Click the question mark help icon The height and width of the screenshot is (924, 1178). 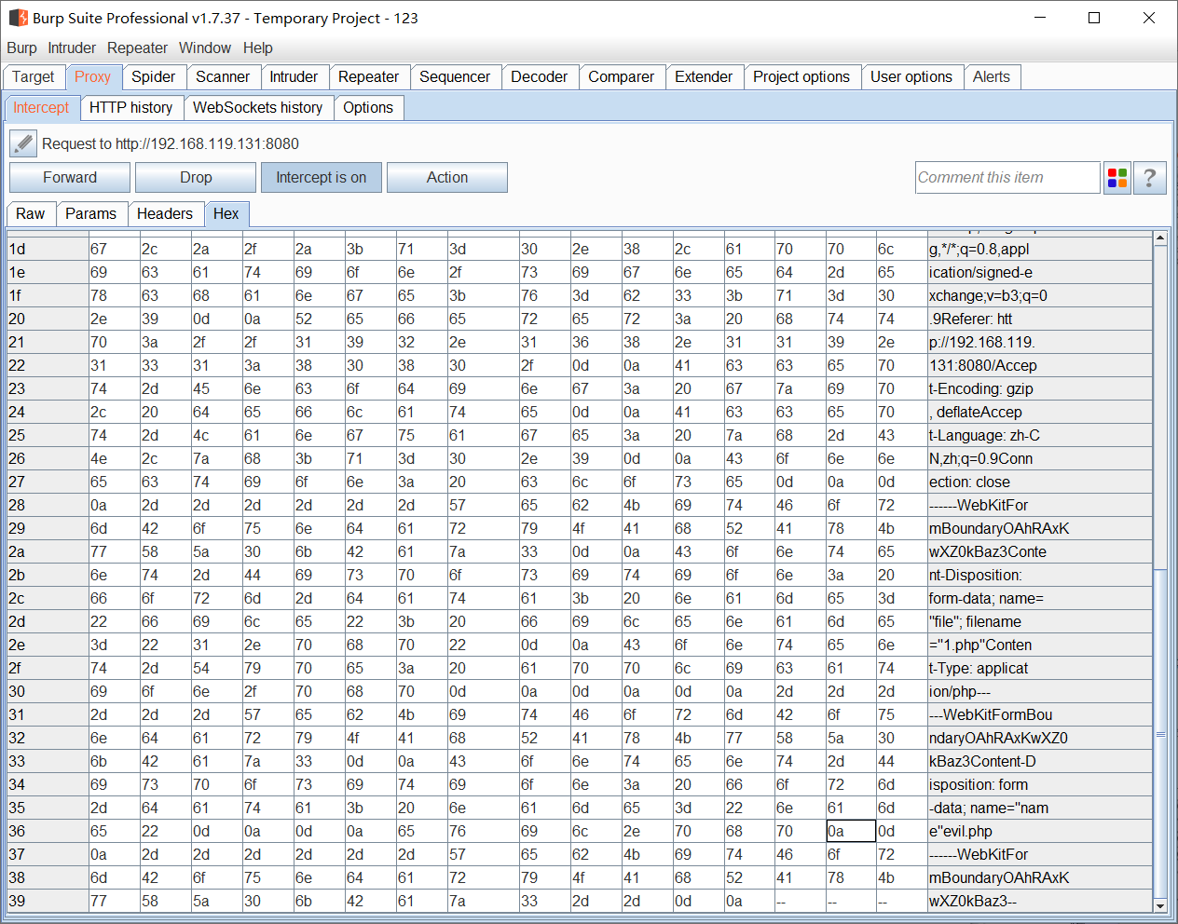pyautogui.click(x=1150, y=178)
